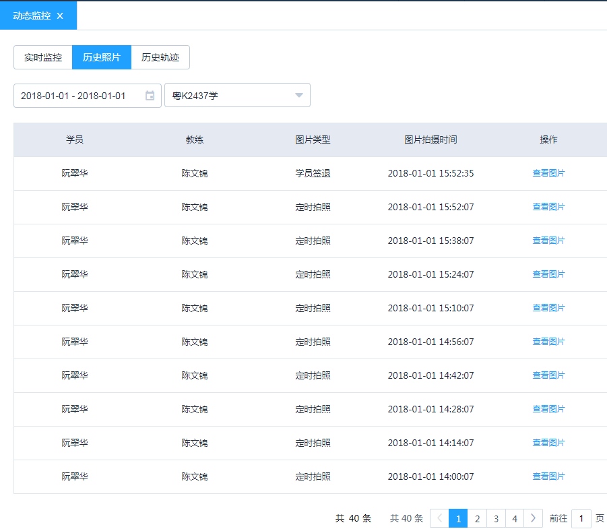Open the 粤K2437学 vehicle selector
This screenshot has height=529, width=607.
(x=229, y=95)
